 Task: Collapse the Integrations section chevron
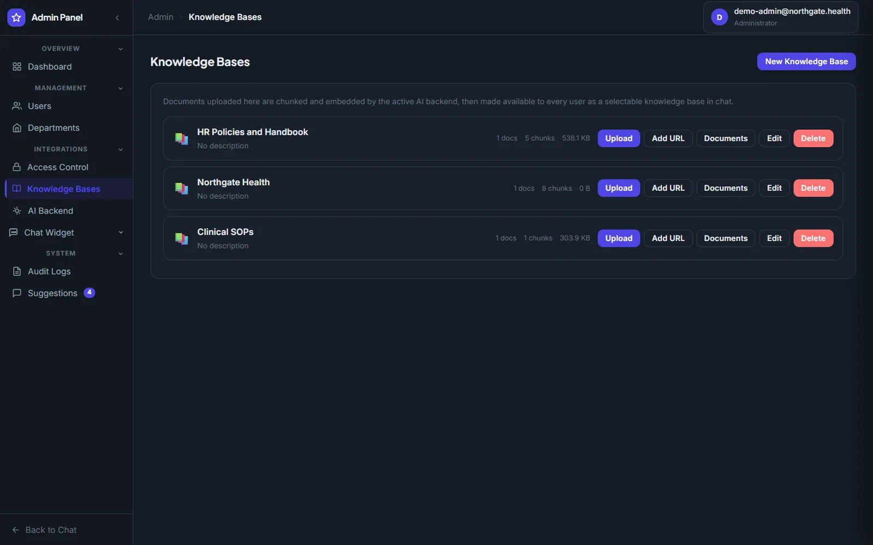tap(121, 149)
